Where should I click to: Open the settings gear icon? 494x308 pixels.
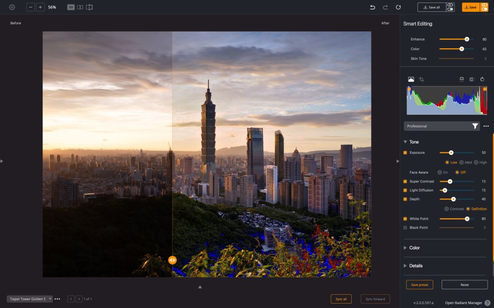tap(12, 7)
